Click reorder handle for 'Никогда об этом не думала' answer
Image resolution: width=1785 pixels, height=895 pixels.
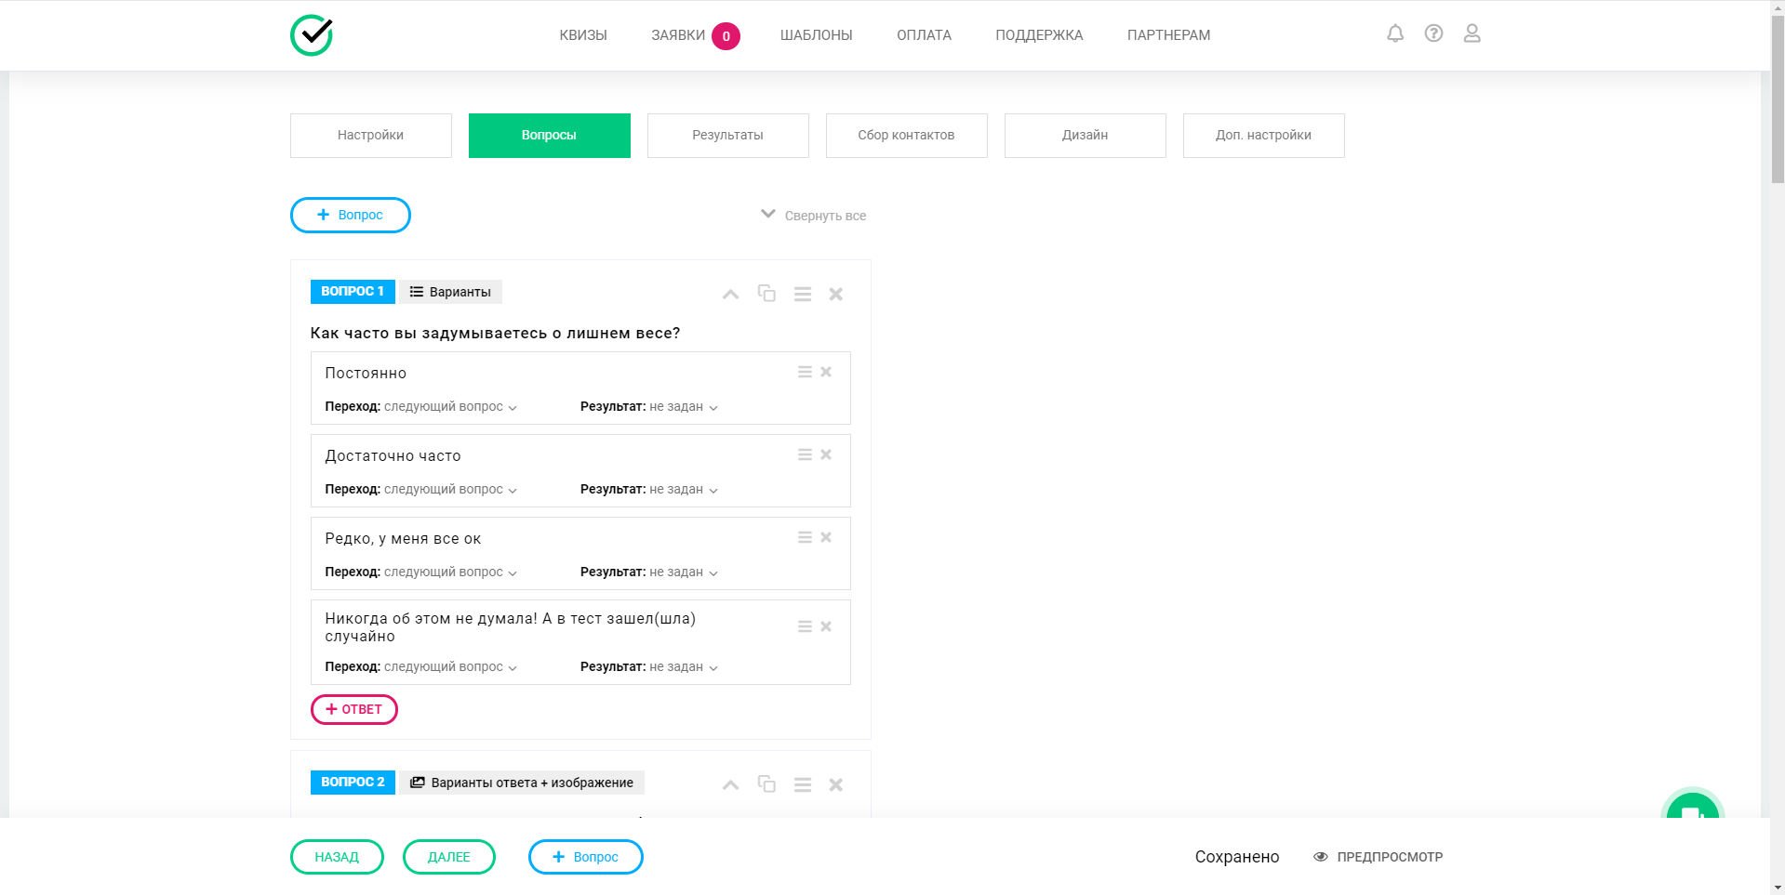click(805, 626)
